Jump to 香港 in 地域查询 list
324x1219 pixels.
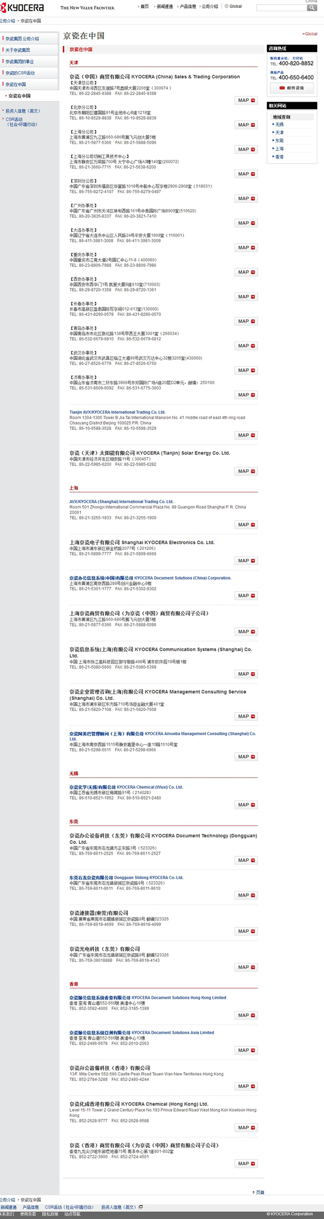pos(279,157)
